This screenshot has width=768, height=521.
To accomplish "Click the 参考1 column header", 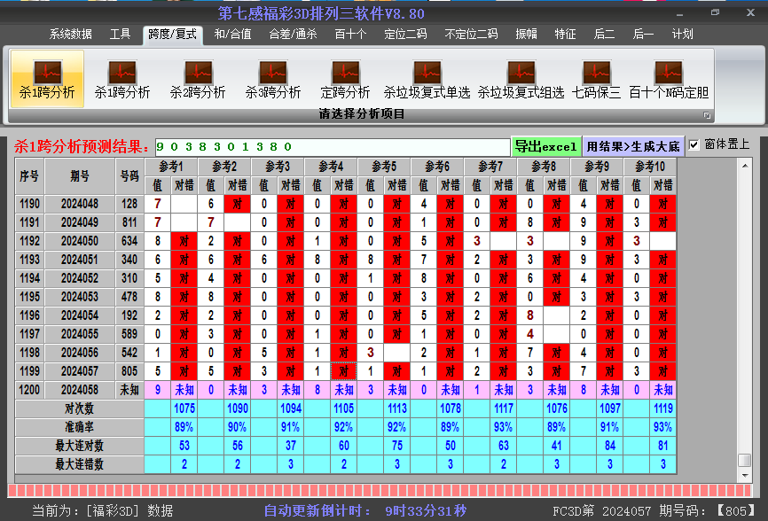I will (171, 167).
